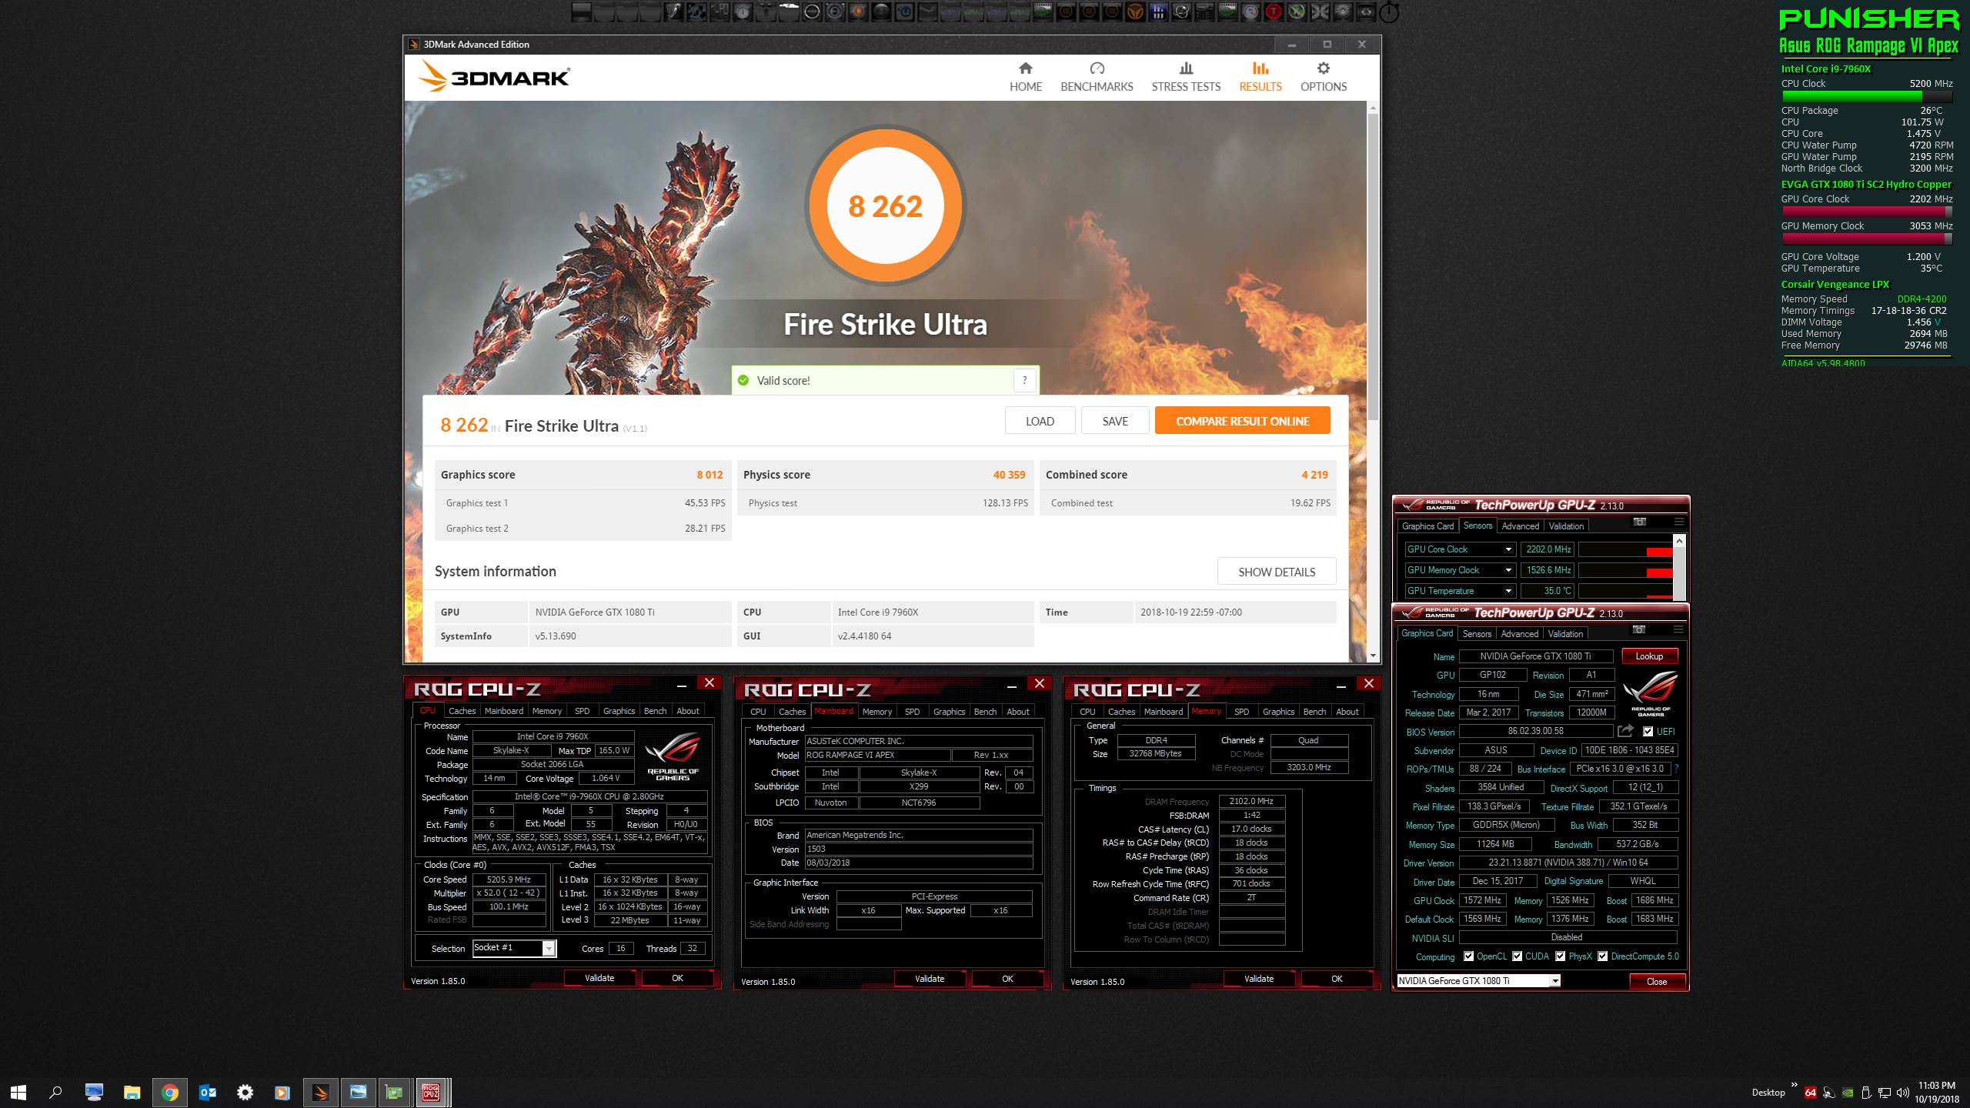Expand GPU Core Clock sensor dropdown

coord(1508,549)
